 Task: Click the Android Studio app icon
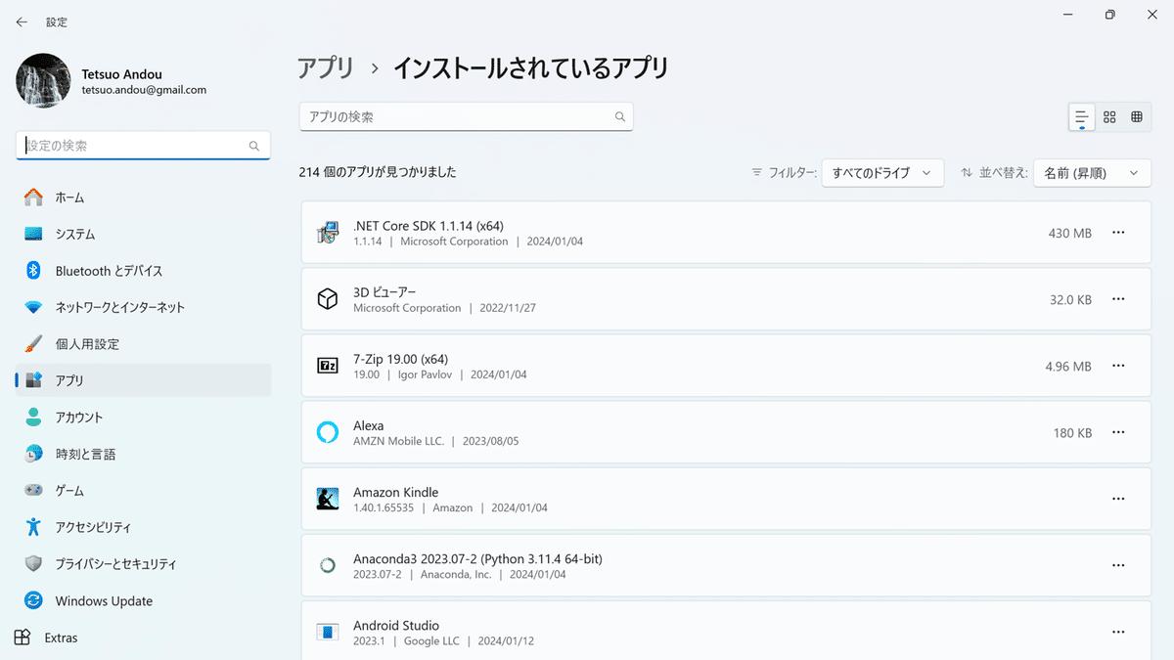328,632
